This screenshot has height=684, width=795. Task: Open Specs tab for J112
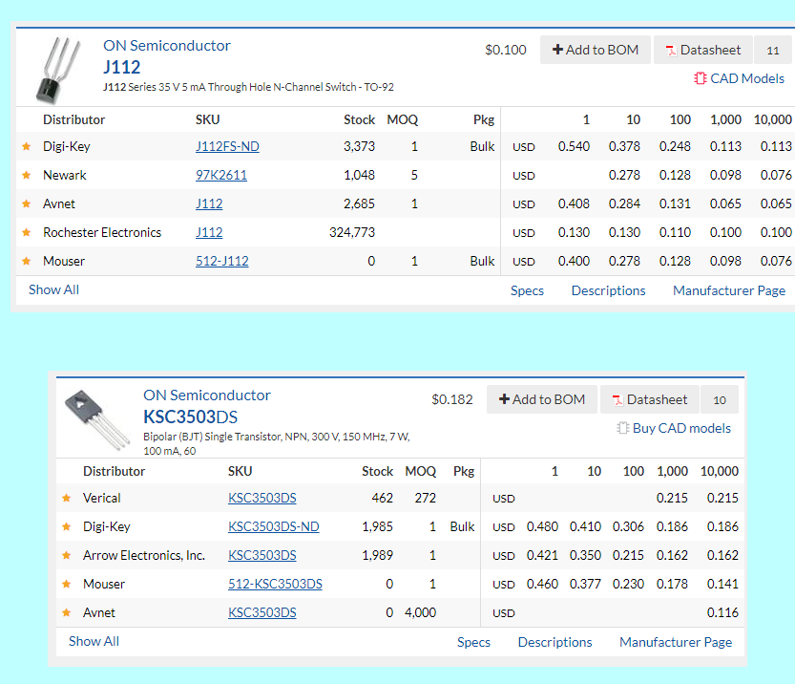527,290
